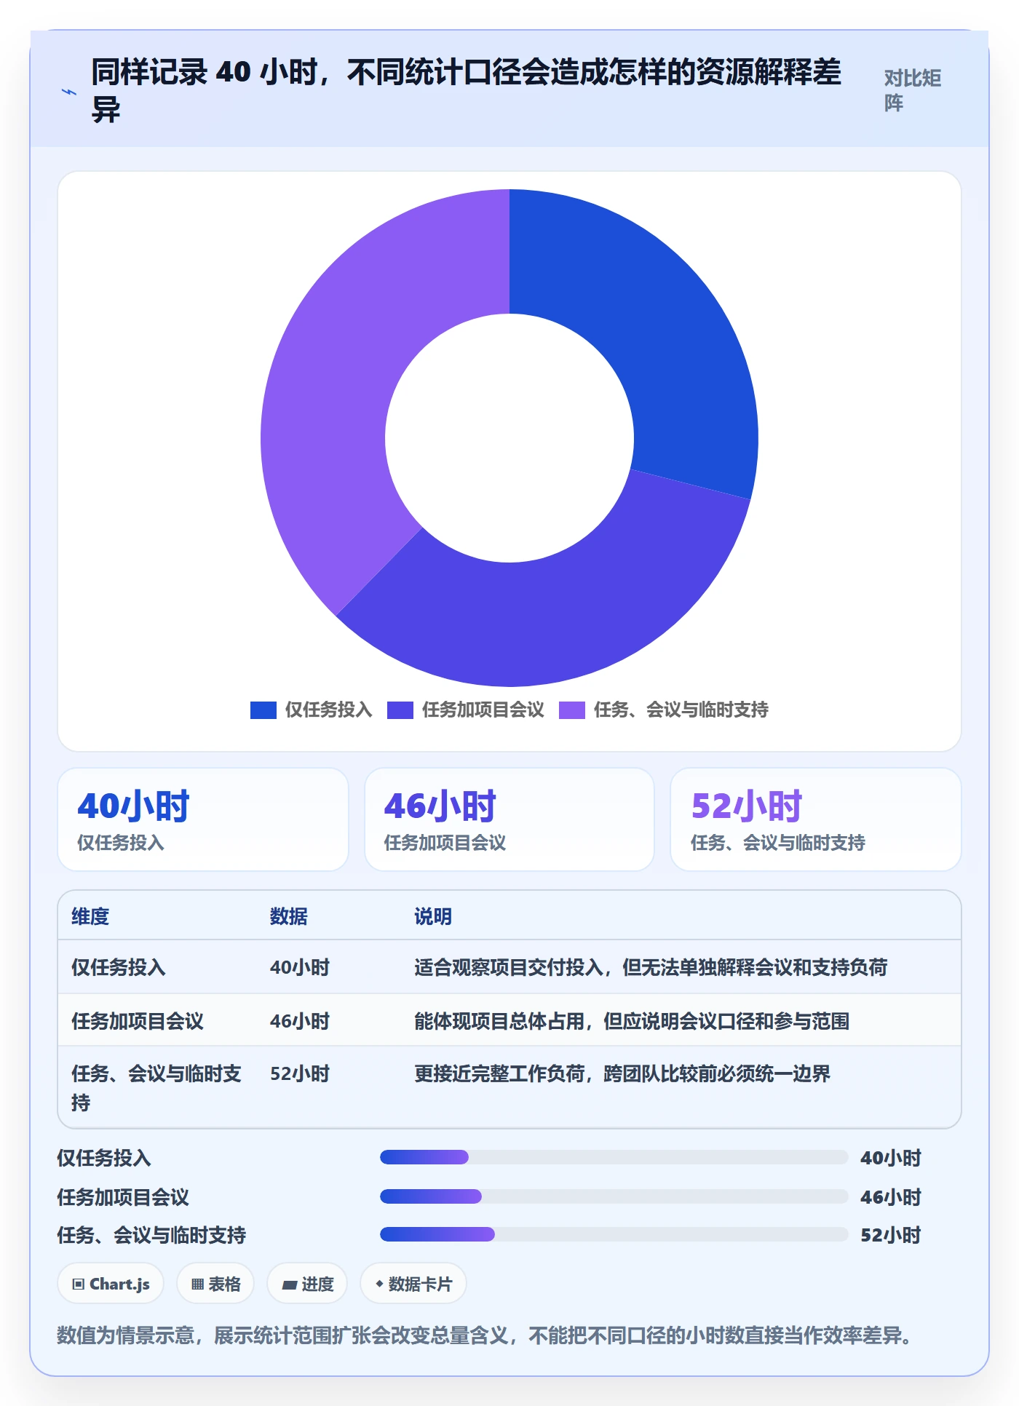Screen dimensions: 1019x1406
Task: Select the 40小时 data card
Action: click(x=203, y=819)
